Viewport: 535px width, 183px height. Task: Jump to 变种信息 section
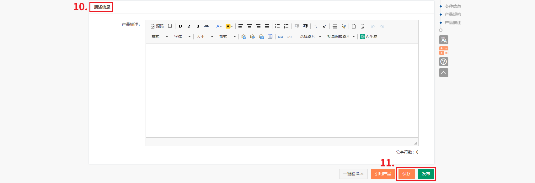pos(453,6)
